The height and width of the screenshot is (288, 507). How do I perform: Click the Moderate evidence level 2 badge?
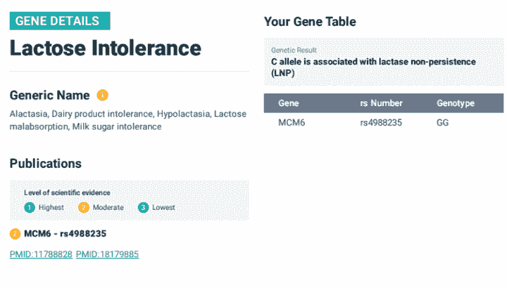(x=84, y=207)
